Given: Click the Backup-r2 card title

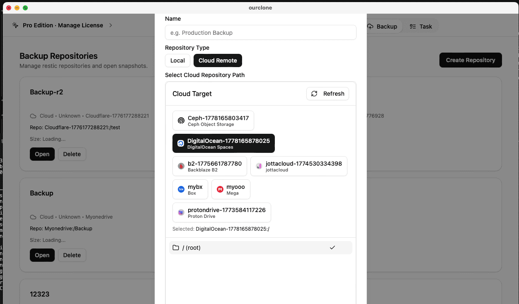Looking at the screenshot, I should [x=46, y=92].
